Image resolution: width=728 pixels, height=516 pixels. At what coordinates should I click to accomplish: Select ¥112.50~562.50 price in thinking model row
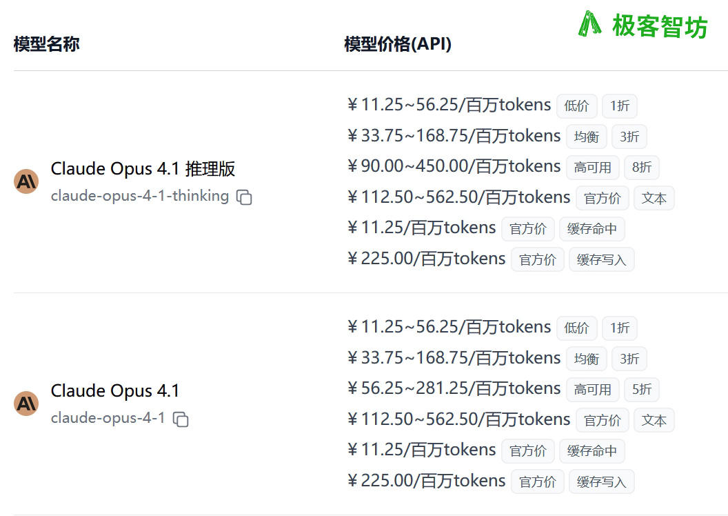pos(458,197)
